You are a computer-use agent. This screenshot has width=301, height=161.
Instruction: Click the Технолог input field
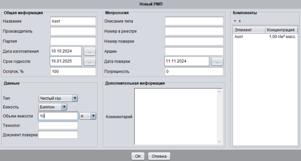point(58,125)
